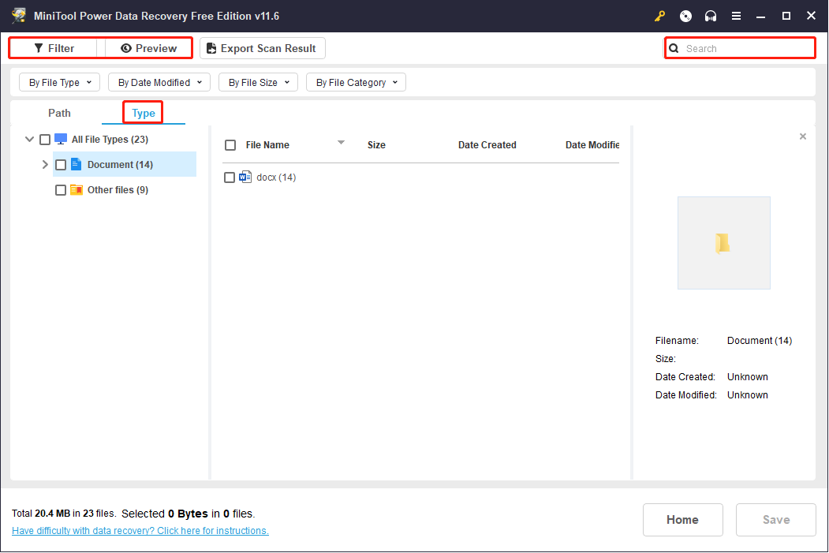
Task: Sort by the Size column header
Action: (376, 145)
